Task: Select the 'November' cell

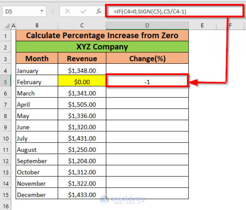Action: [x=37, y=182]
